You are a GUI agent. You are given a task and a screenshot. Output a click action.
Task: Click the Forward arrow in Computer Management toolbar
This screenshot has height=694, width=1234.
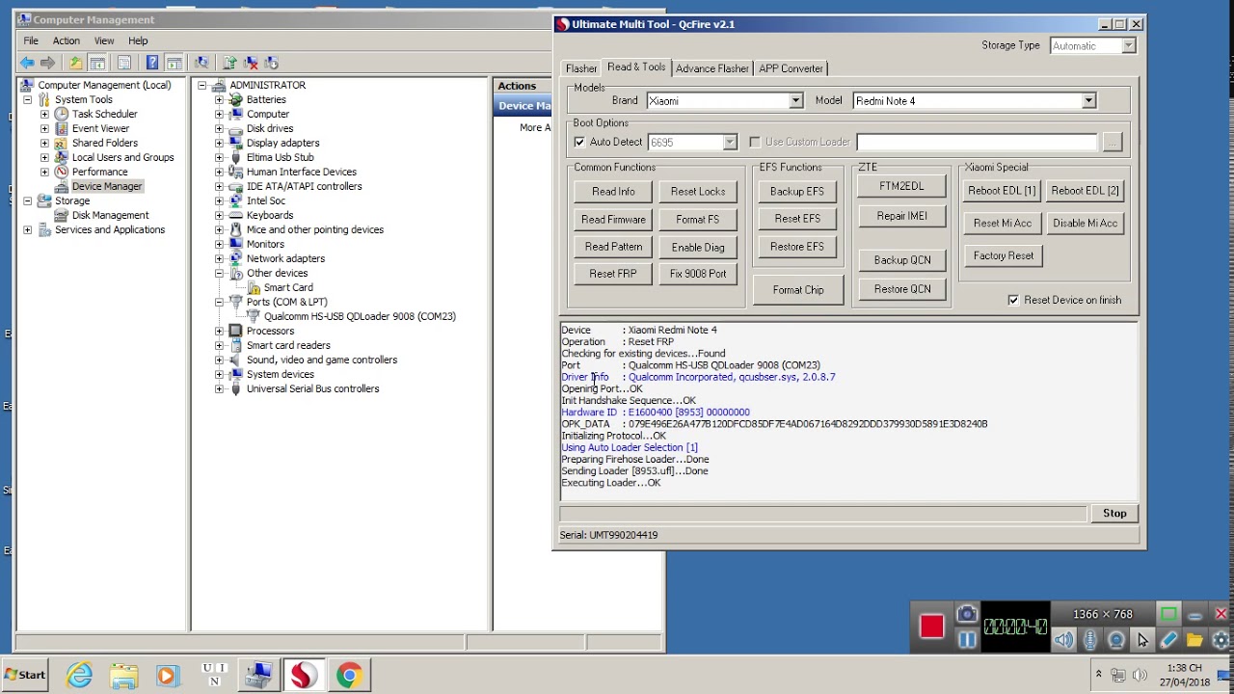[47, 63]
